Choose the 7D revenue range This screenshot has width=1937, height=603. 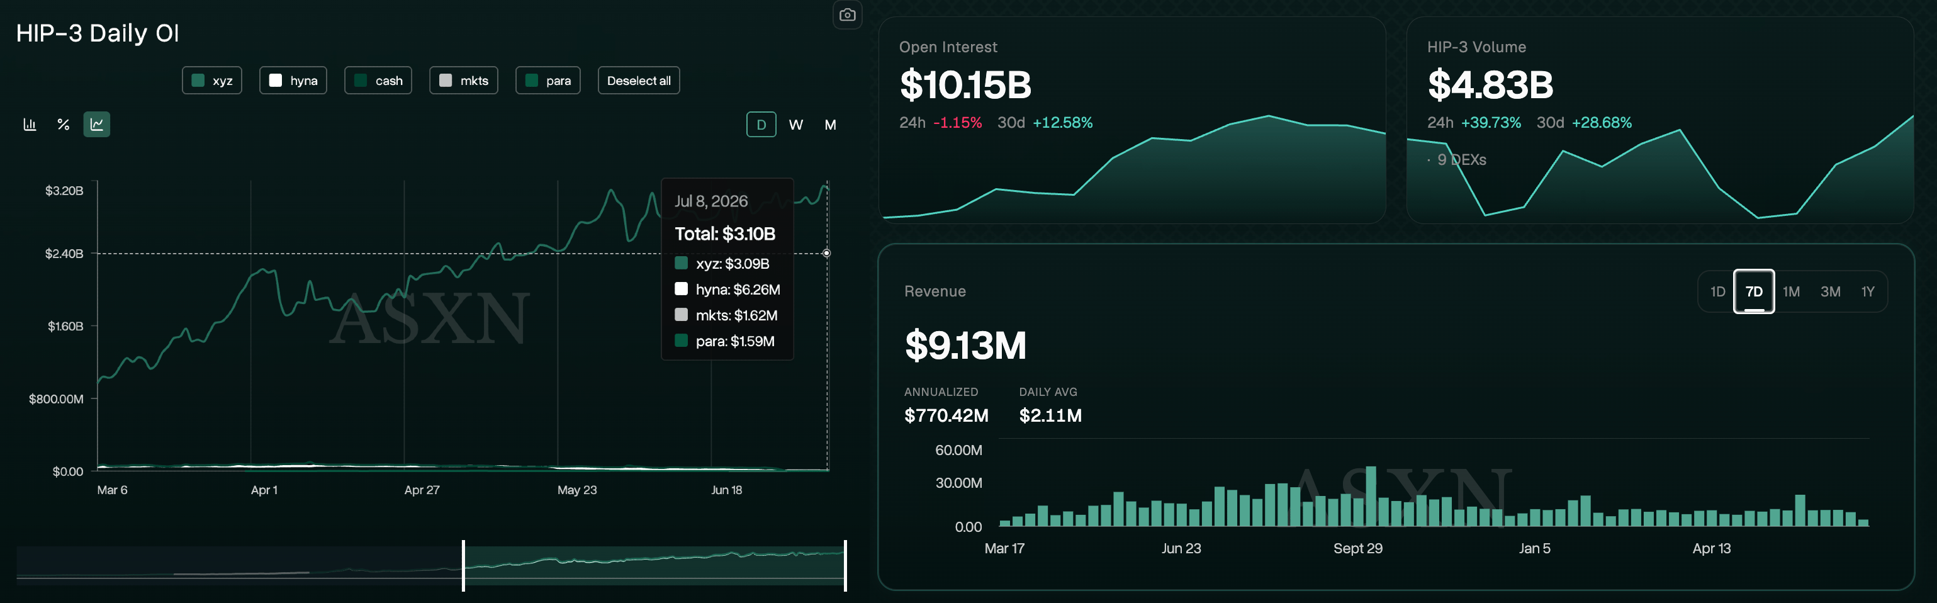pyautogui.click(x=1755, y=291)
